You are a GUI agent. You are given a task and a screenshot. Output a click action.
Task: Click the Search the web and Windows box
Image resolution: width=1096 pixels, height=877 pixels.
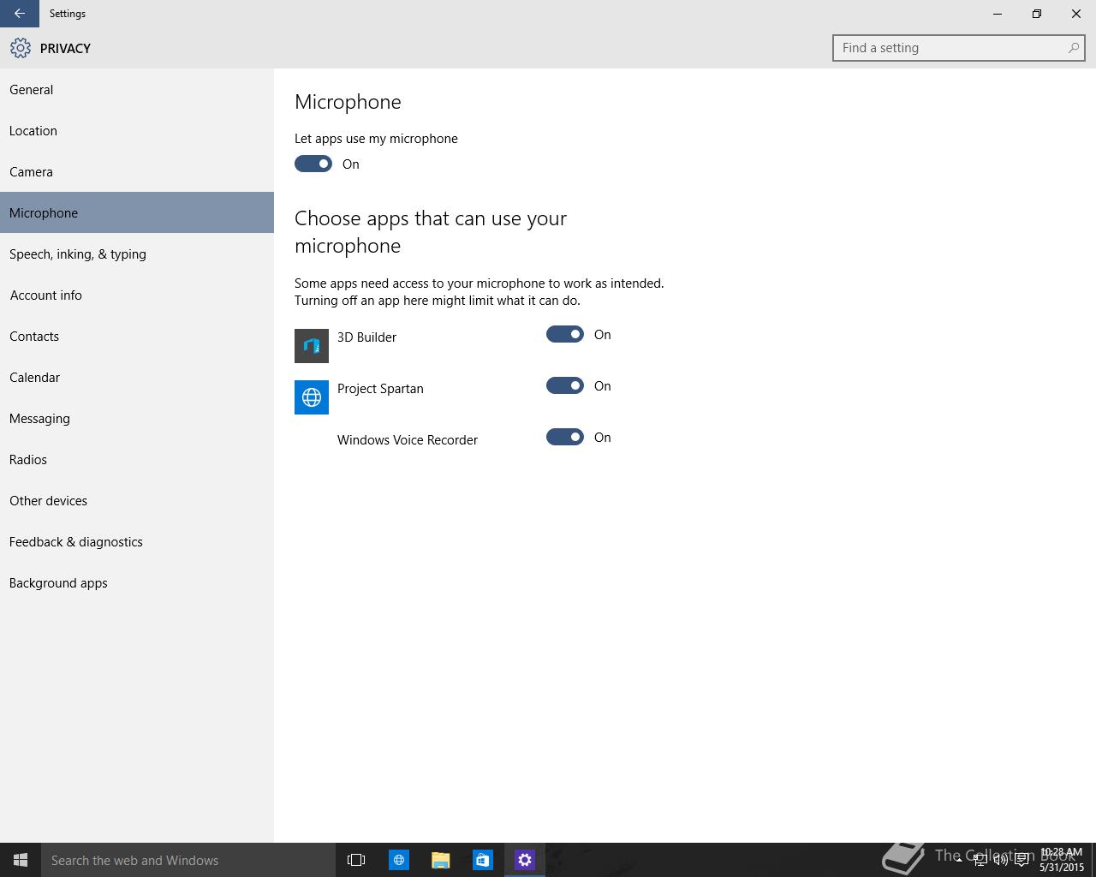188,860
